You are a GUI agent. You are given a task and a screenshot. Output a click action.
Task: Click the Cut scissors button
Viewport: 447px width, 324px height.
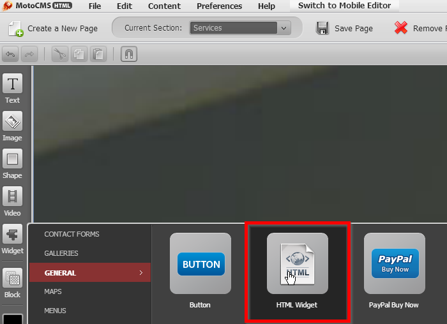(59, 54)
